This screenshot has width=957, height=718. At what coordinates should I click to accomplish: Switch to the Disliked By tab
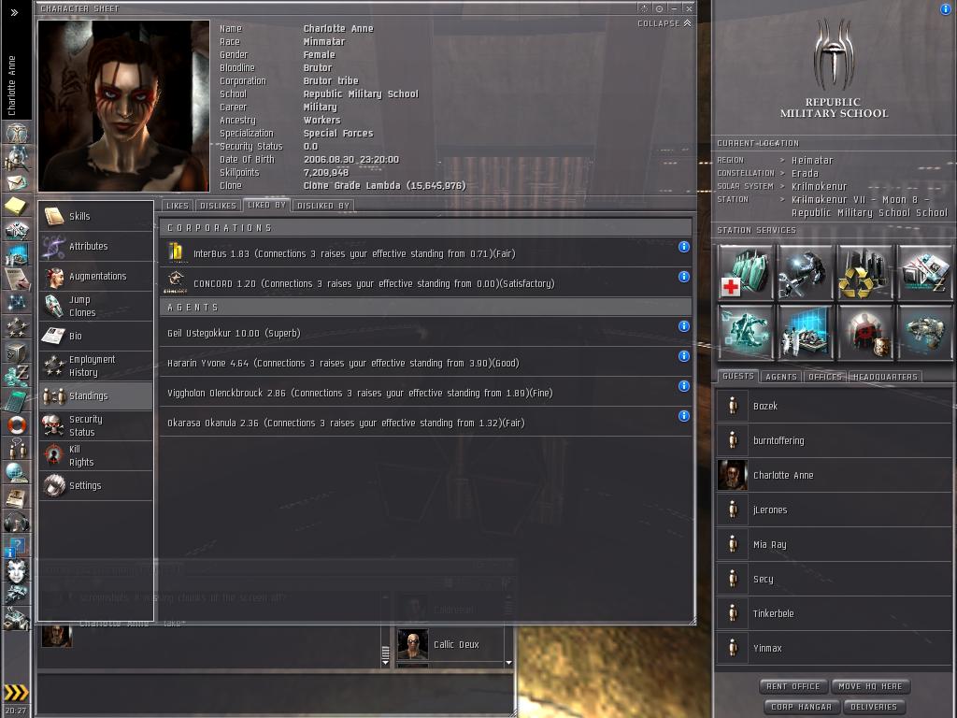pos(322,206)
